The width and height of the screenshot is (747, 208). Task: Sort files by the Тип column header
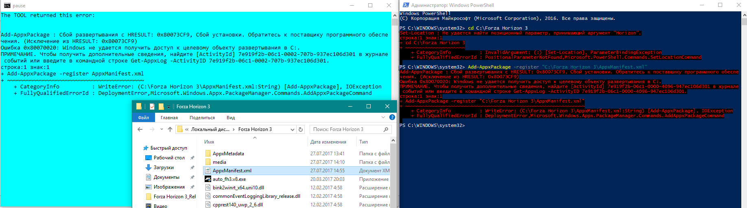pyautogui.click(x=363, y=142)
